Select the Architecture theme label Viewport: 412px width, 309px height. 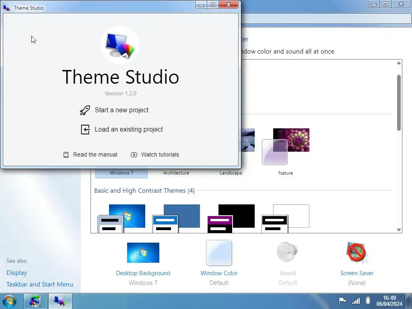176,173
